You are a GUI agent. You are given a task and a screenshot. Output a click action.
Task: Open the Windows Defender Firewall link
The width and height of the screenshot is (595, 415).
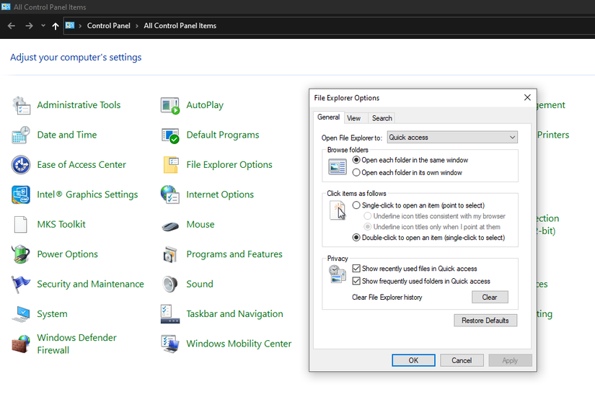coord(76,344)
